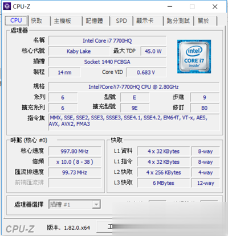The image size is (228, 236).
Task: Click the L1 指令 size 4 x 32 KBytes
Action: (x=164, y=162)
